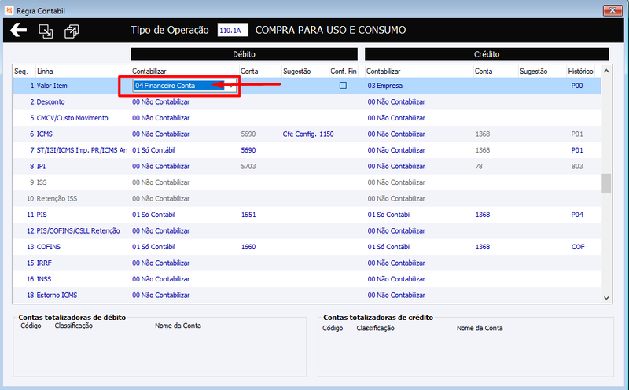Click debit conta 5703 in IPI row
The height and width of the screenshot is (390, 629).
pos(248,166)
